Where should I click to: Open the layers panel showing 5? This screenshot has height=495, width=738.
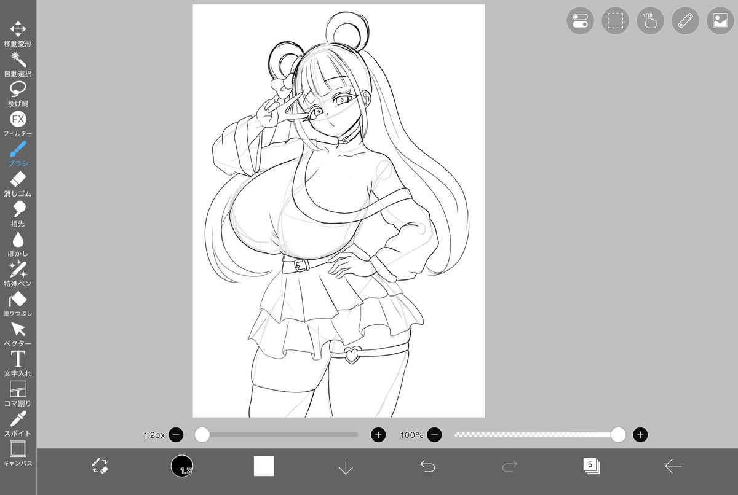[591, 466]
